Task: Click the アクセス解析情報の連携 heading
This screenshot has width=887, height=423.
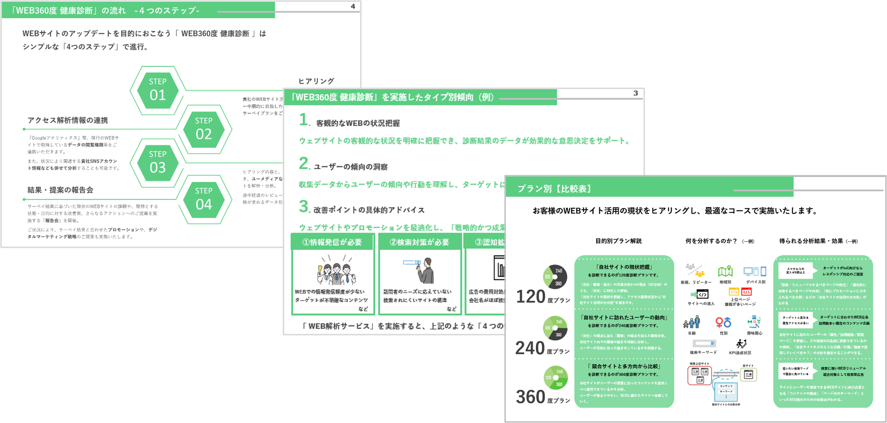Action: click(x=68, y=120)
